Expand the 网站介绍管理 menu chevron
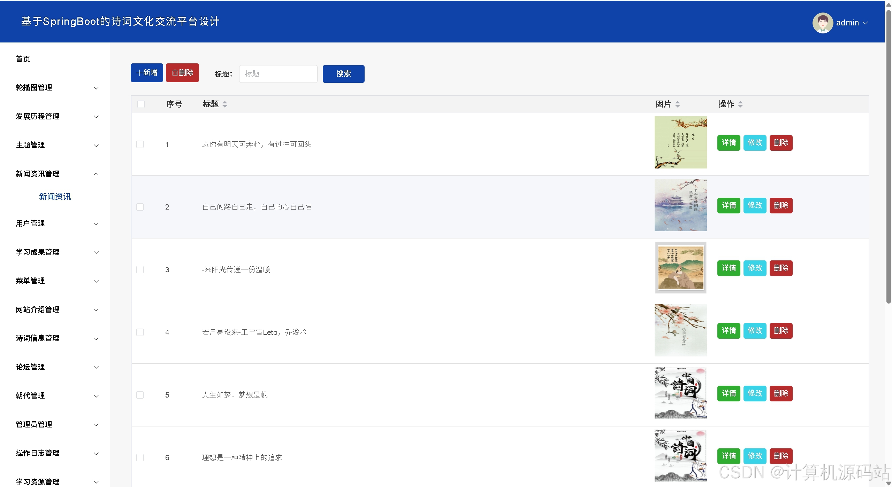The image size is (892, 487). point(97,310)
